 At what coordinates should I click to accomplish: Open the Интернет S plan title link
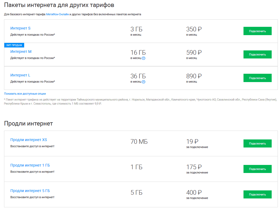[20, 28]
